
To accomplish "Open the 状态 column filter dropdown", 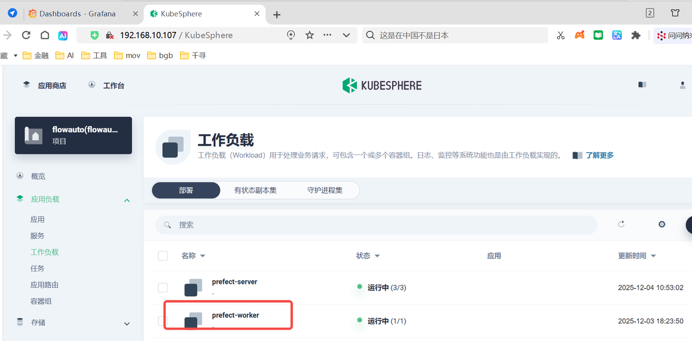I will (368, 256).
